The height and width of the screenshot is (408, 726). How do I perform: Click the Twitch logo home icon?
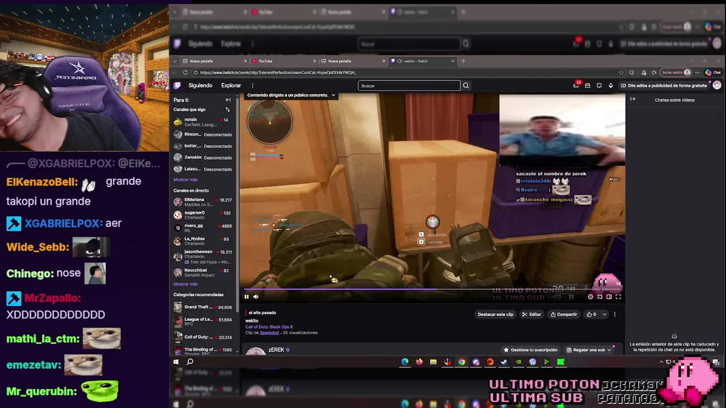(177, 86)
